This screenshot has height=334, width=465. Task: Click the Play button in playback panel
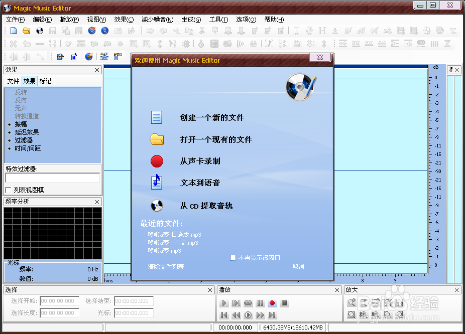224,303
